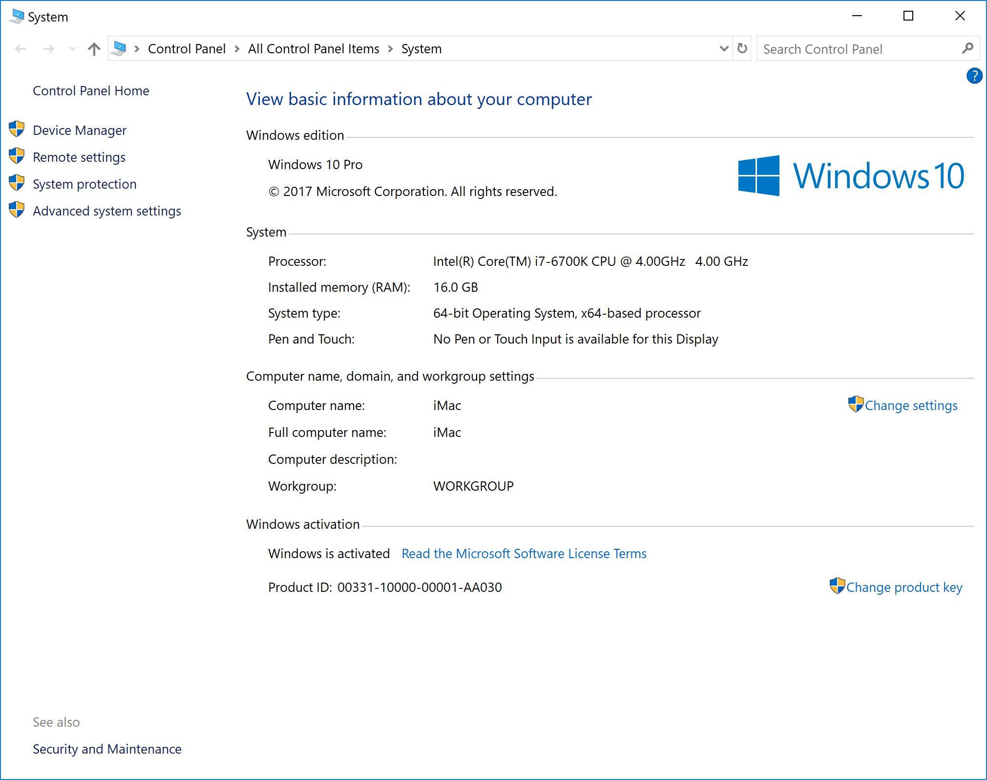This screenshot has height=780, width=987.
Task: Click the Change product key link
Action: 903,587
